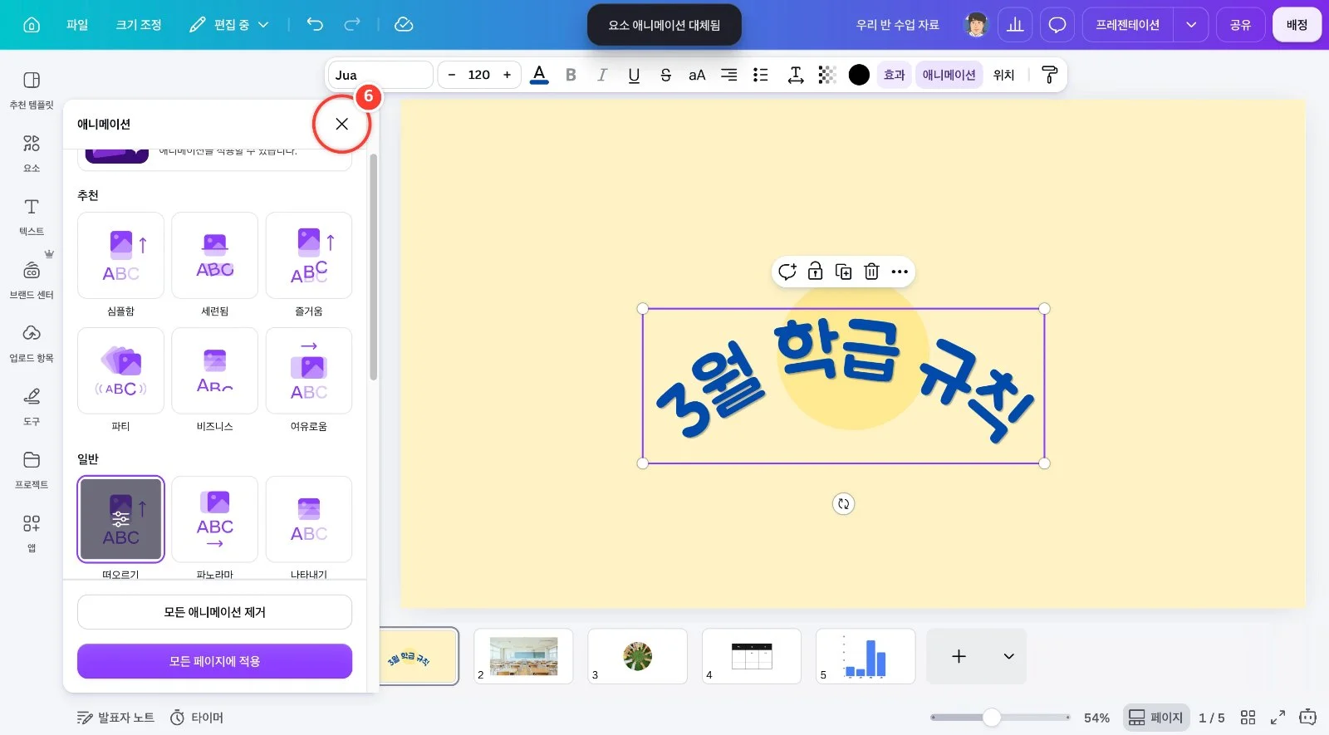The width and height of the screenshot is (1329, 735).
Task: Open transparency checkerboard control
Action: 826,75
